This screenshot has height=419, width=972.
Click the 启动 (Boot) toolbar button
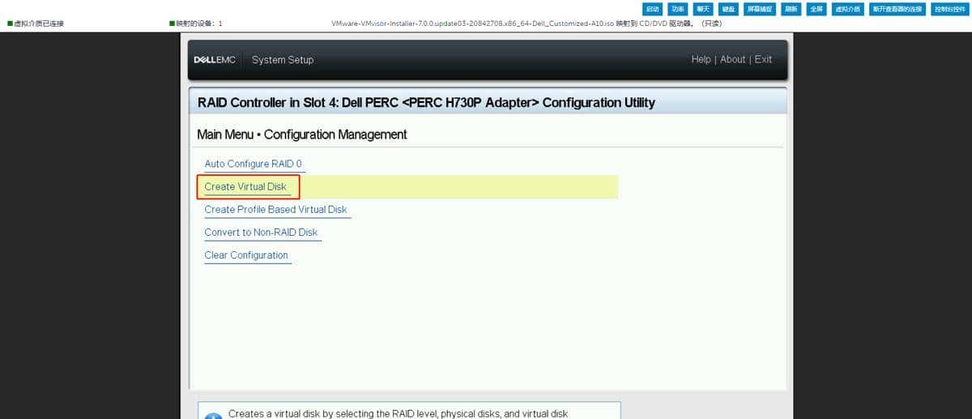click(652, 9)
